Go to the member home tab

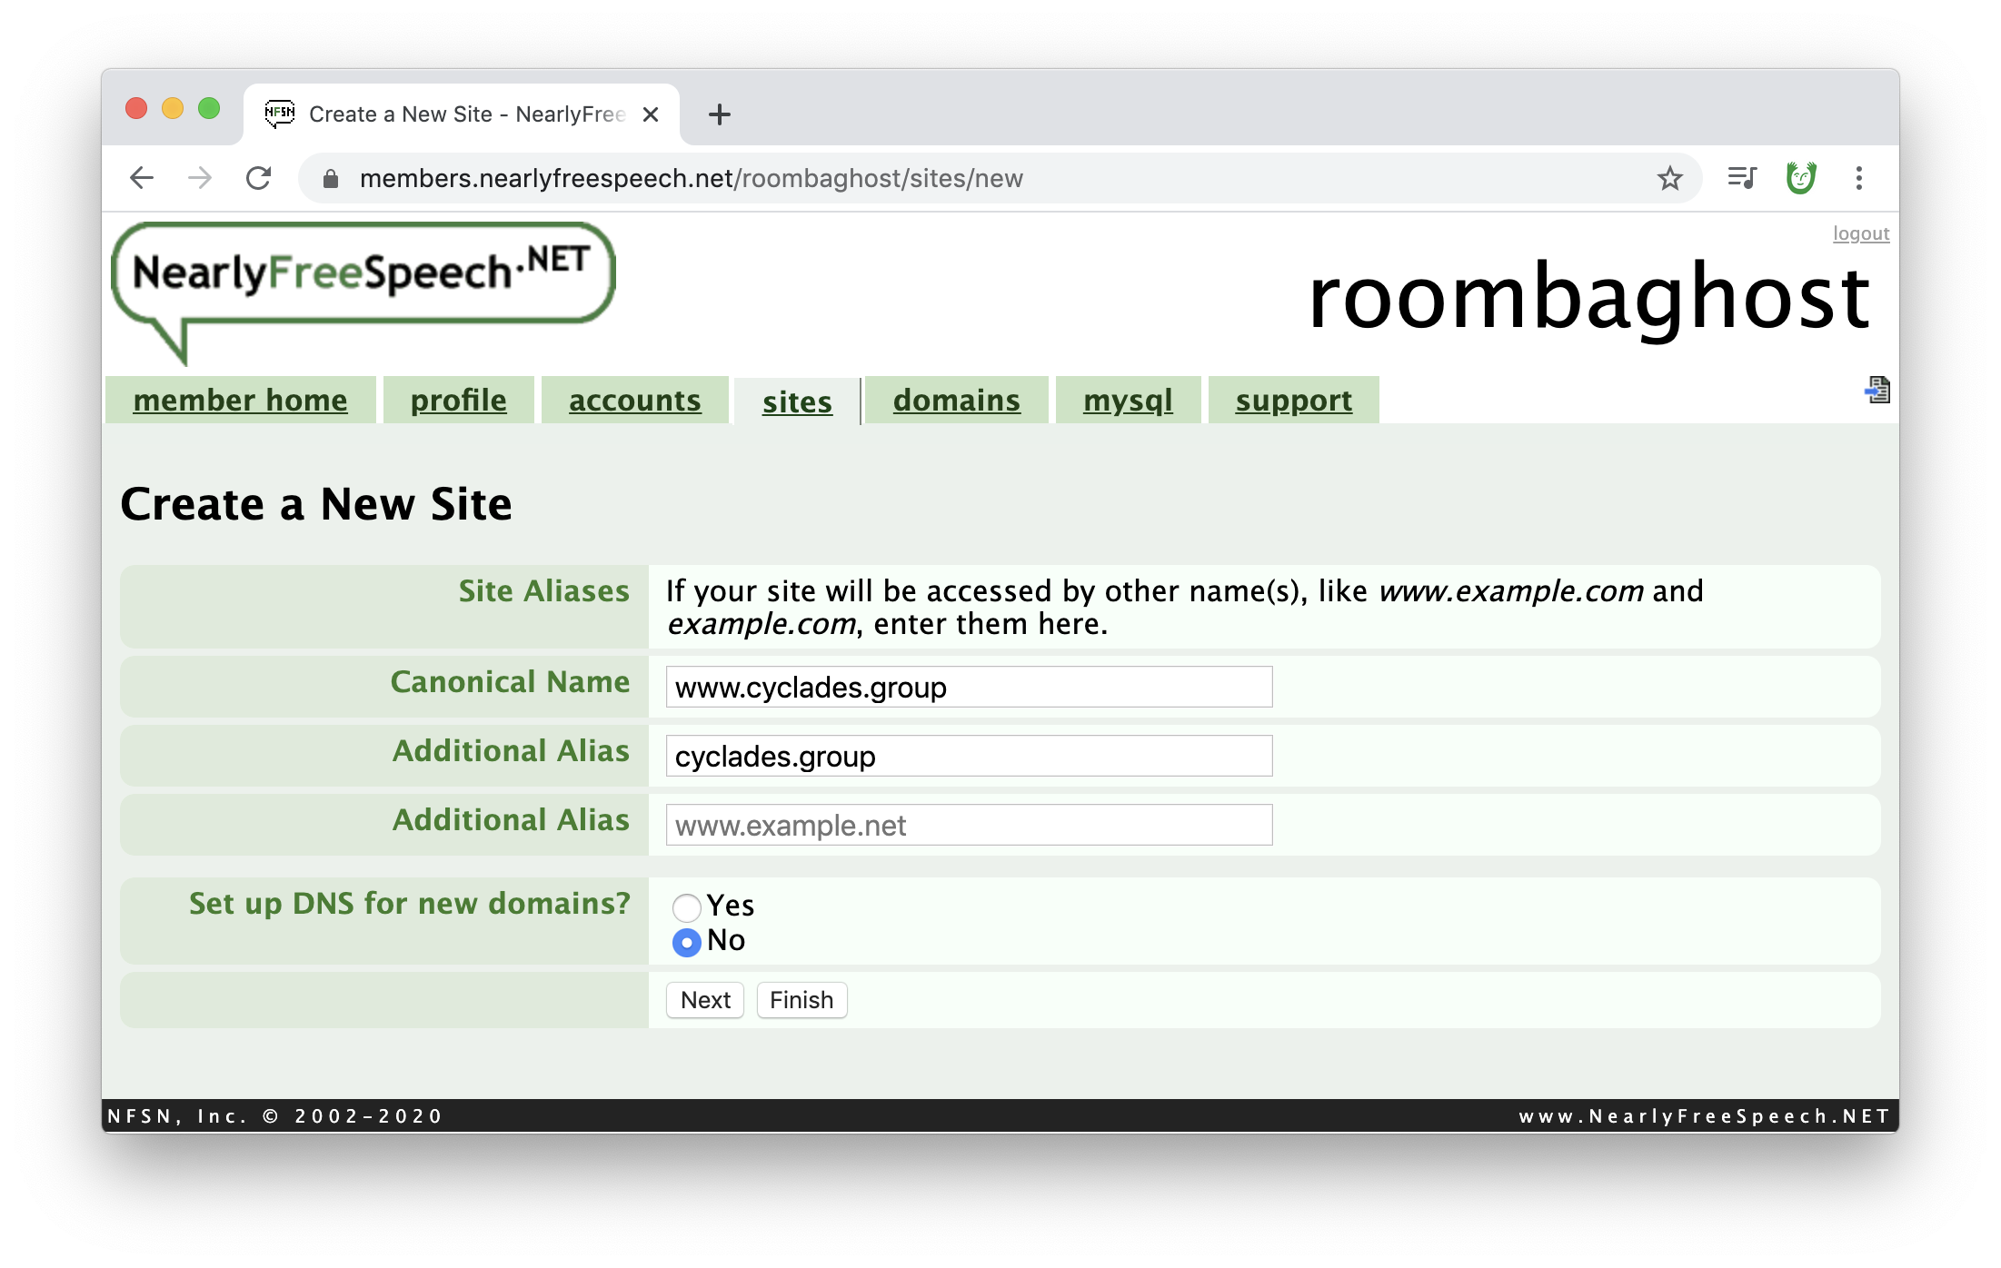tap(240, 401)
